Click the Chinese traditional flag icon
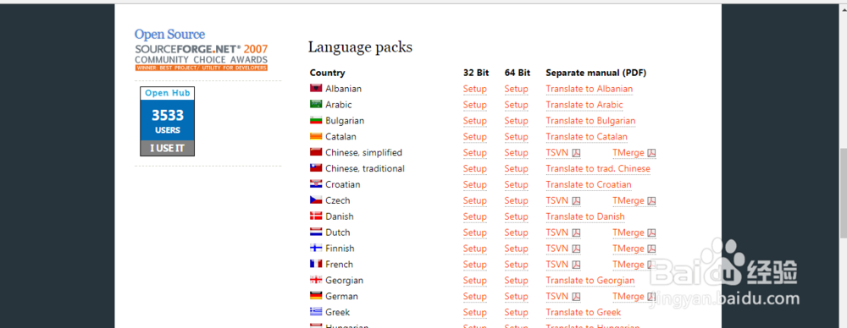Viewport: 847px width, 328px height. [316, 167]
